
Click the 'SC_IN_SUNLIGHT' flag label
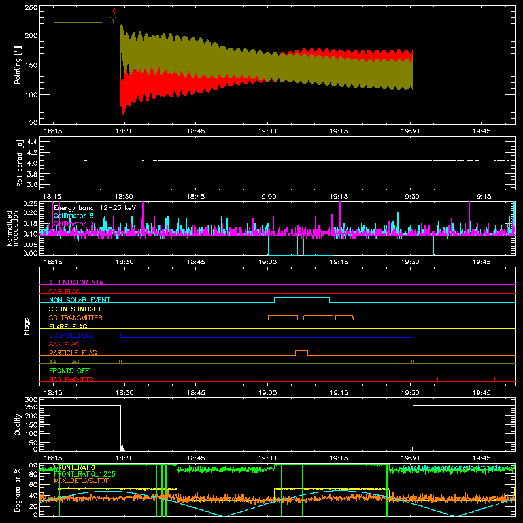[x=75, y=309]
